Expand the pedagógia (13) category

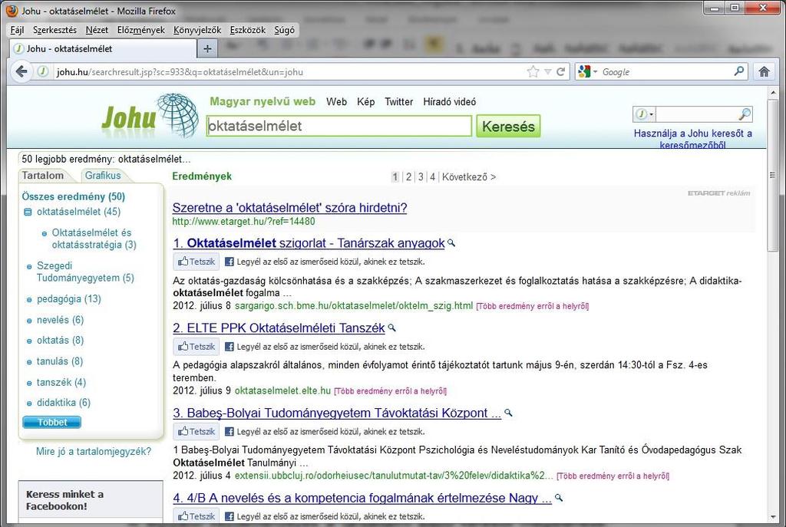coord(29,300)
